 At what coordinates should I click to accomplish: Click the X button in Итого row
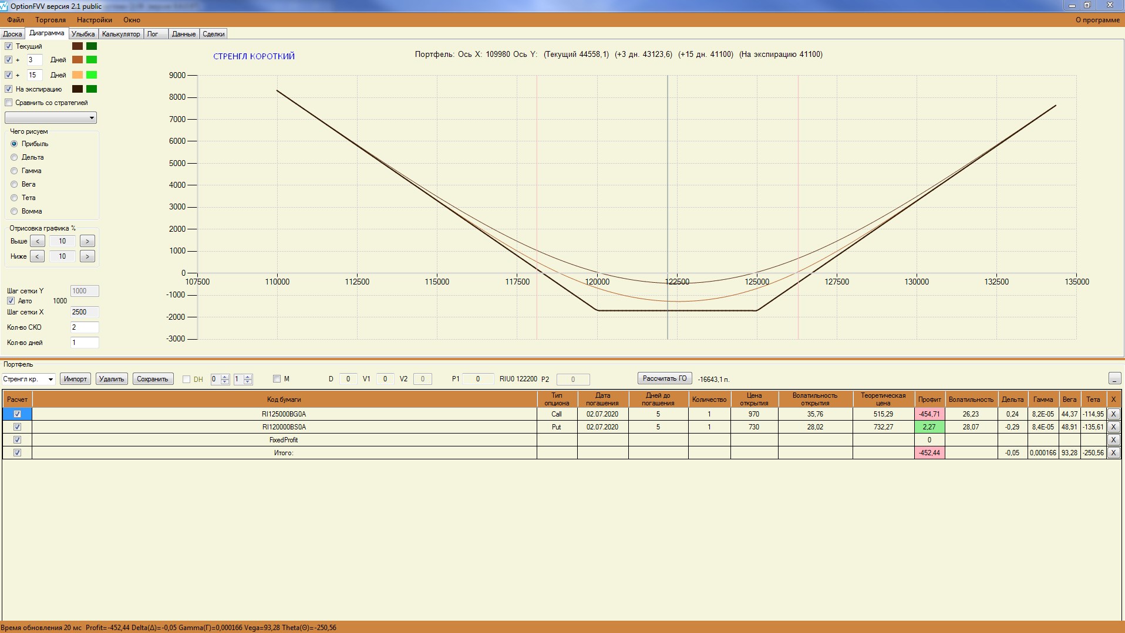click(x=1113, y=453)
